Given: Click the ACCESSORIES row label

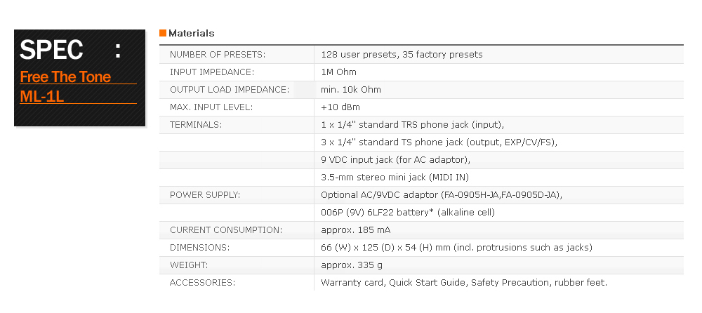Looking at the screenshot, I should click(202, 283).
